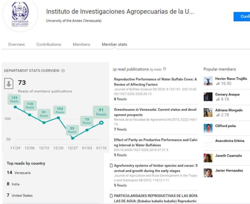Click the Instituto de Investigaciones Agropecuarias heading
250x204 pixels.
pos(120,12)
